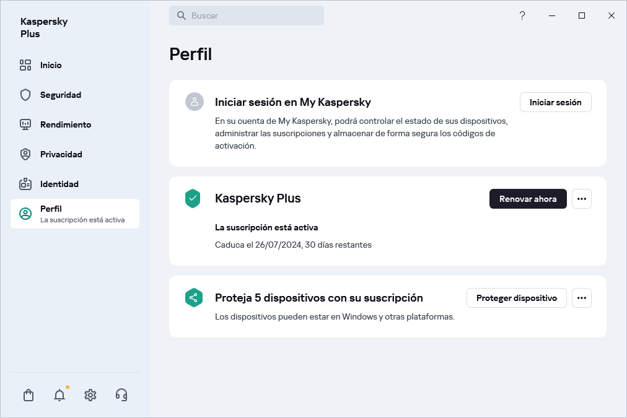Go to Inicio in the sidebar
Screen dimensions: 627x418
pyautogui.click(x=51, y=65)
